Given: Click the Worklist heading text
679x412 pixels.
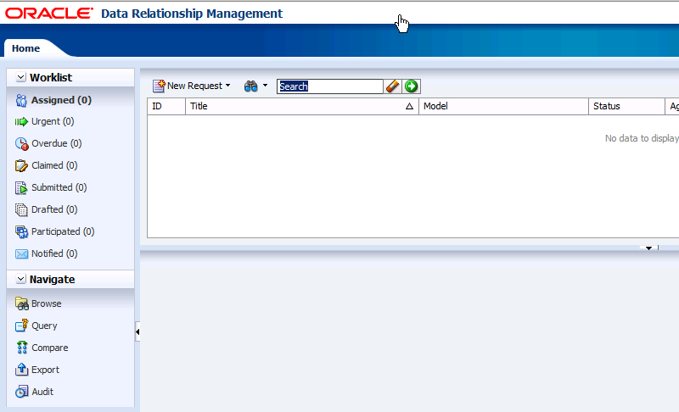Looking at the screenshot, I should 51,77.
